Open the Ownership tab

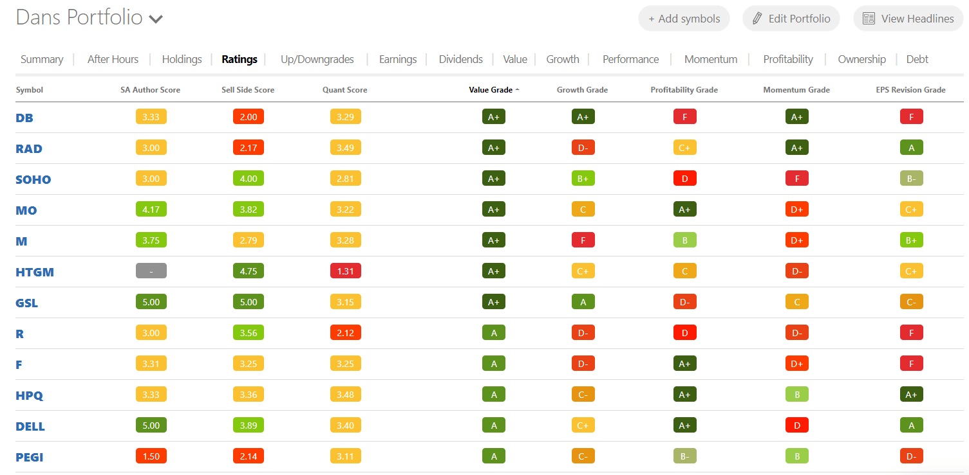click(862, 59)
